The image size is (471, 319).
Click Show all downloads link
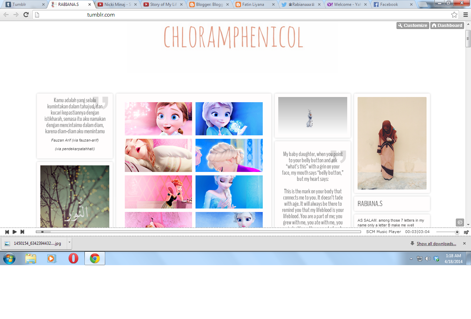(x=436, y=244)
